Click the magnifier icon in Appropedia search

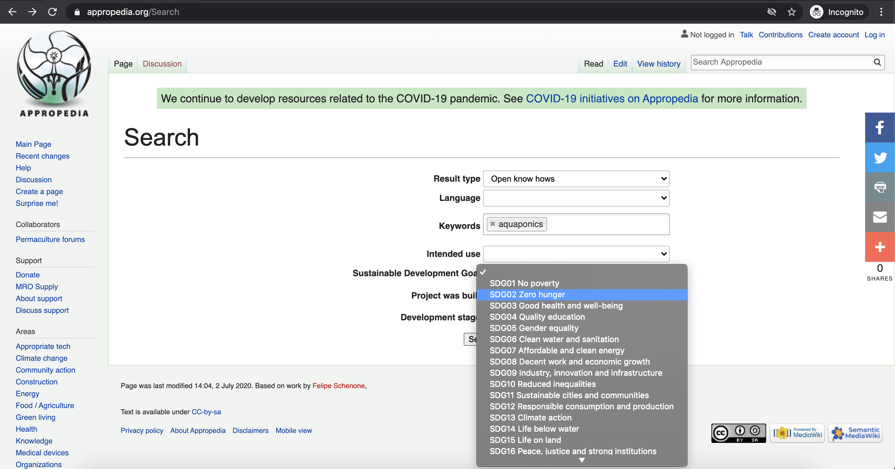click(877, 62)
